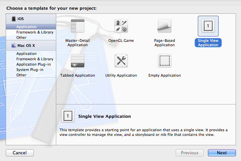Select Other under Mac OS X
The height and width of the screenshot is (161, 241).
click(21, 75)
